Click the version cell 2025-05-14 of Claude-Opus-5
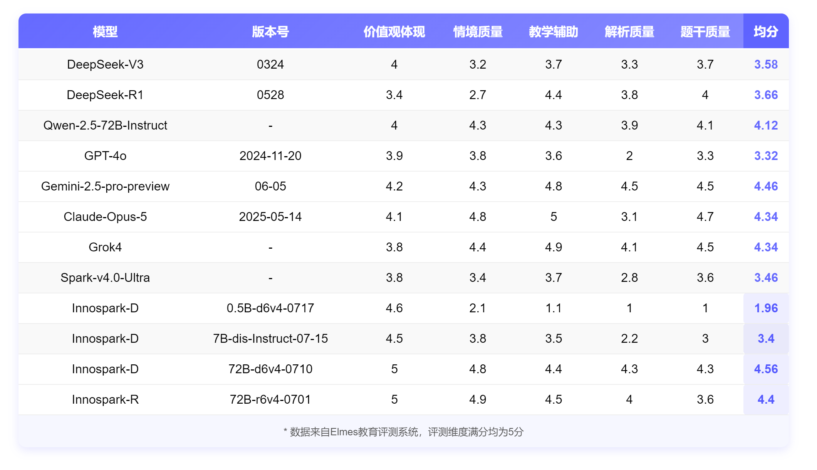The image size is (817, 470). (271, 217)
